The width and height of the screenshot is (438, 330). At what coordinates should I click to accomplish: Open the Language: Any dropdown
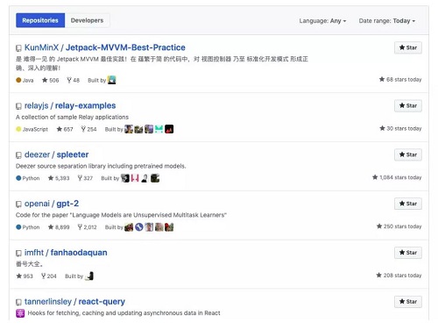[x=322, y=21]
